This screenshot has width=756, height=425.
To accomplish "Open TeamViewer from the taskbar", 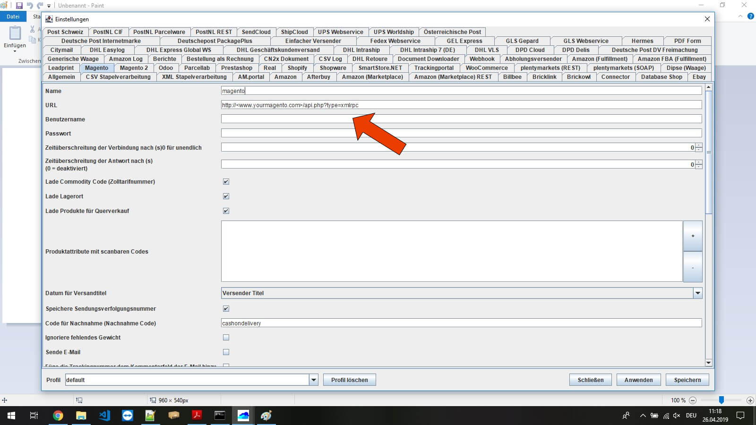I will click(128, 416).
